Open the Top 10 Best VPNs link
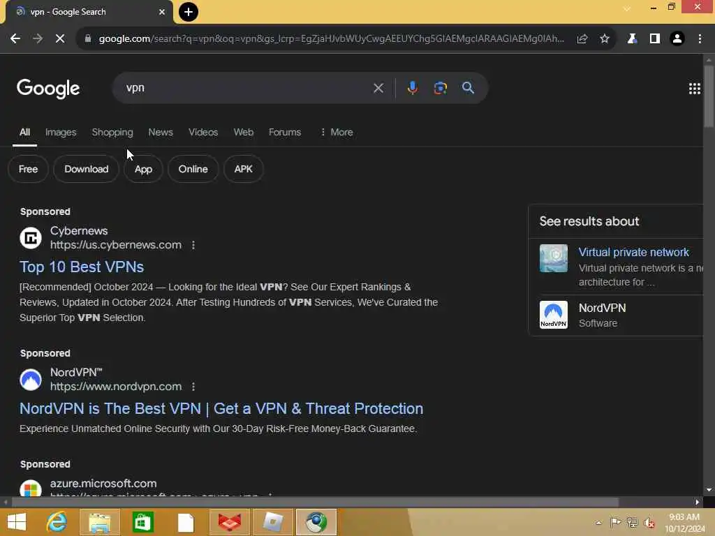Viewport: 715px width, 536px height. [x=82, y=267]
